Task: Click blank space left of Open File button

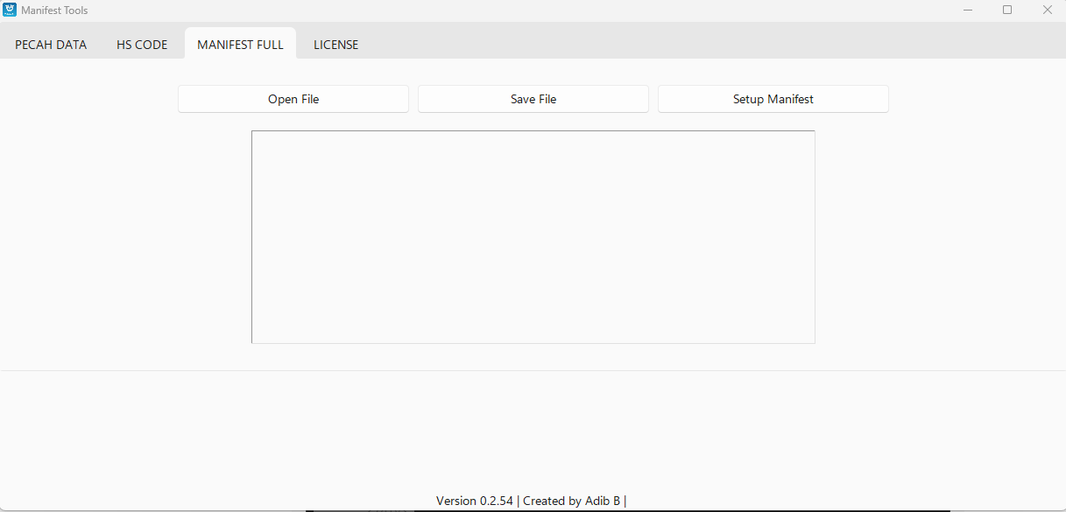Action: (x=88, y=99)
